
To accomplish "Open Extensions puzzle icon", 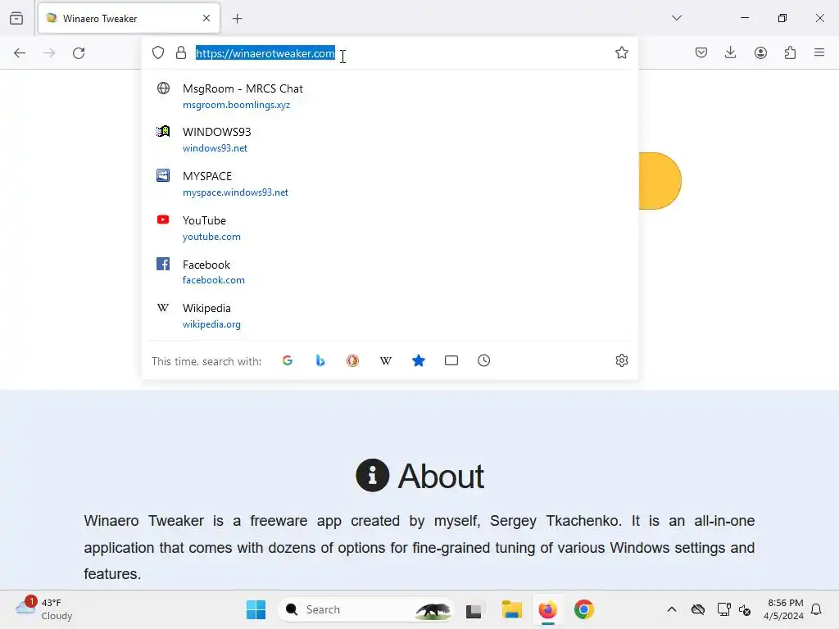I will pyautogui.click(x=790, y=52).
